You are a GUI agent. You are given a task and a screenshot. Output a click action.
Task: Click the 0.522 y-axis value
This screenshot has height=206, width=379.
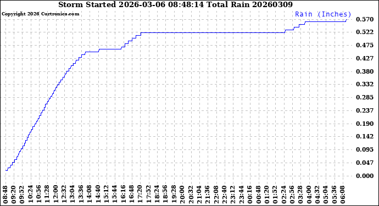(x=365, y=32)
